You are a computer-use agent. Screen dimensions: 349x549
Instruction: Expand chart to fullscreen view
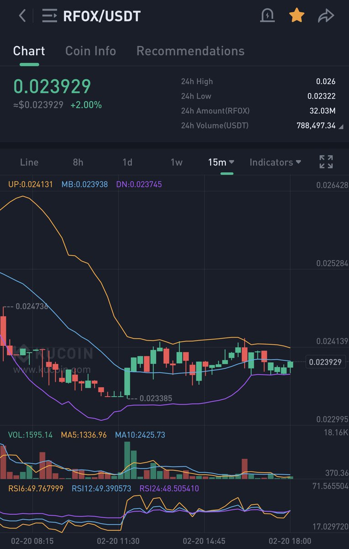pyautogui.click(x=326, y=162)
